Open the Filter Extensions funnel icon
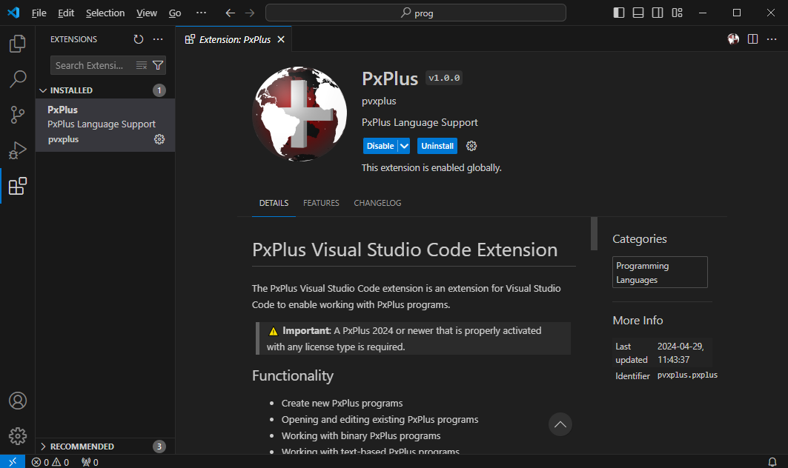The image size is (788, 468). 159,65
